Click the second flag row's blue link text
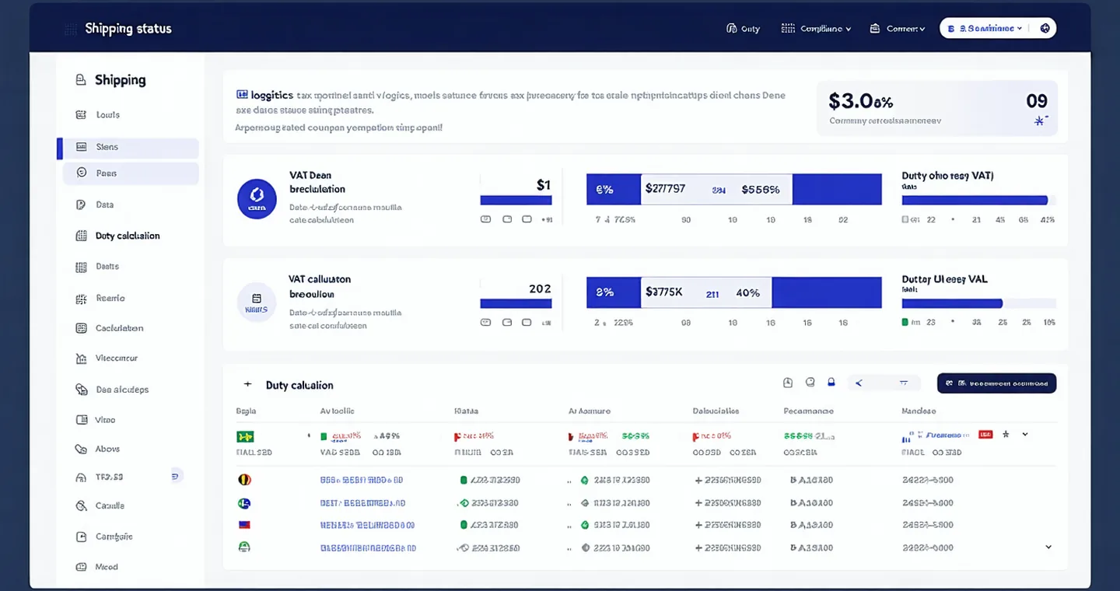Image resolution: width=1120 pixels, height=591 pixels. coord(362,503)
